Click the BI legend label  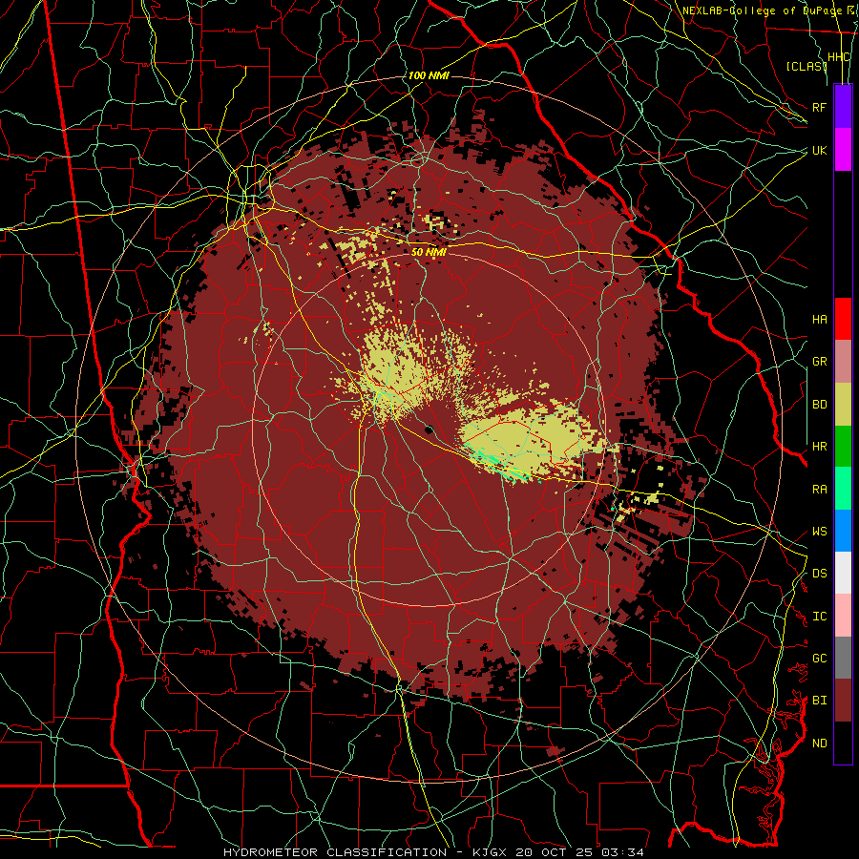(x=819, y=701)
